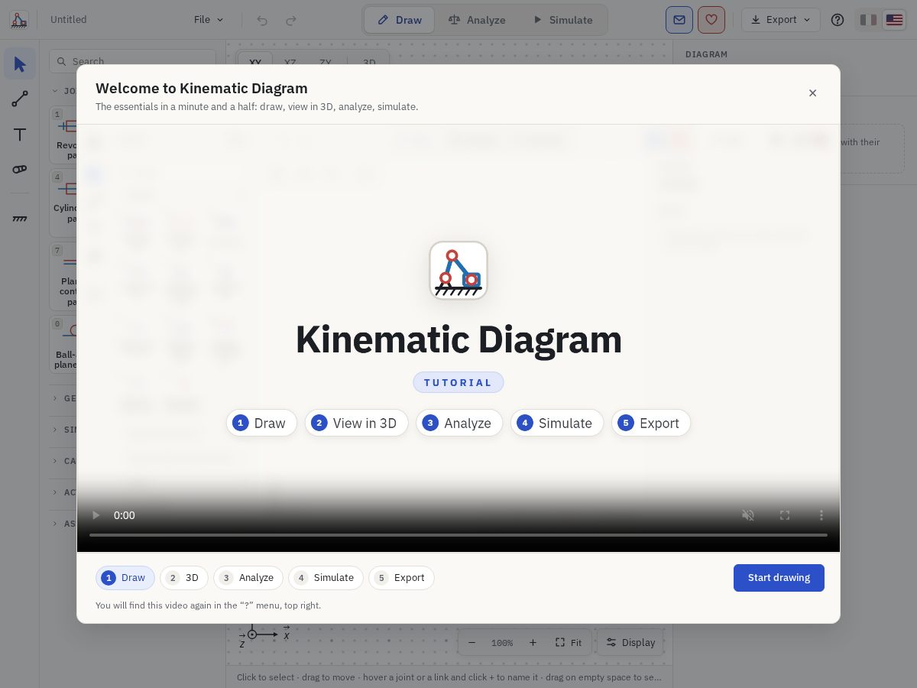Screen dimensions: 917x688
Task: Select the chain belt tool
Action: pos(20,170)
